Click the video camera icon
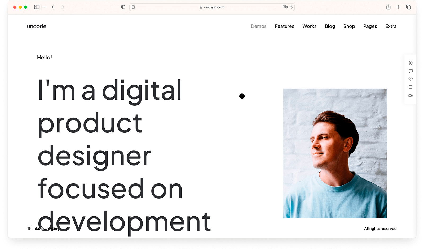 pyautogui.click(x=410, y=96)
